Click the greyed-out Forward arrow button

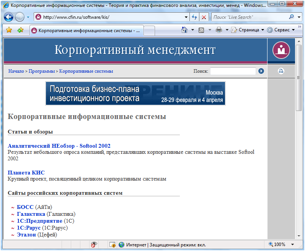click(20, 17)
